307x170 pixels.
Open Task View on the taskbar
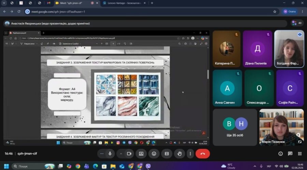60,166
